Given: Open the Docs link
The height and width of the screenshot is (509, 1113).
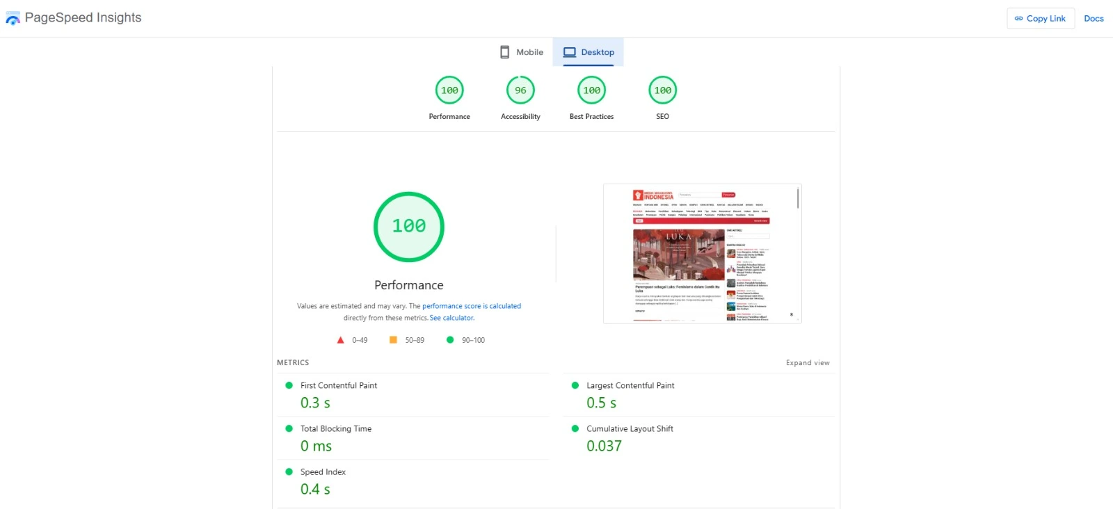Looking at the screenshot, I should point(1094,19).
